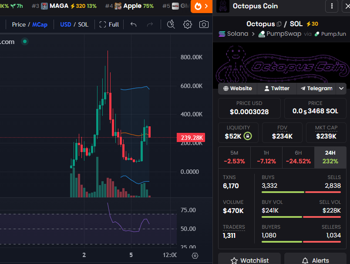
Task: Click the FDV $234K box
Action: pyautogui.click(x=282, y=133)
